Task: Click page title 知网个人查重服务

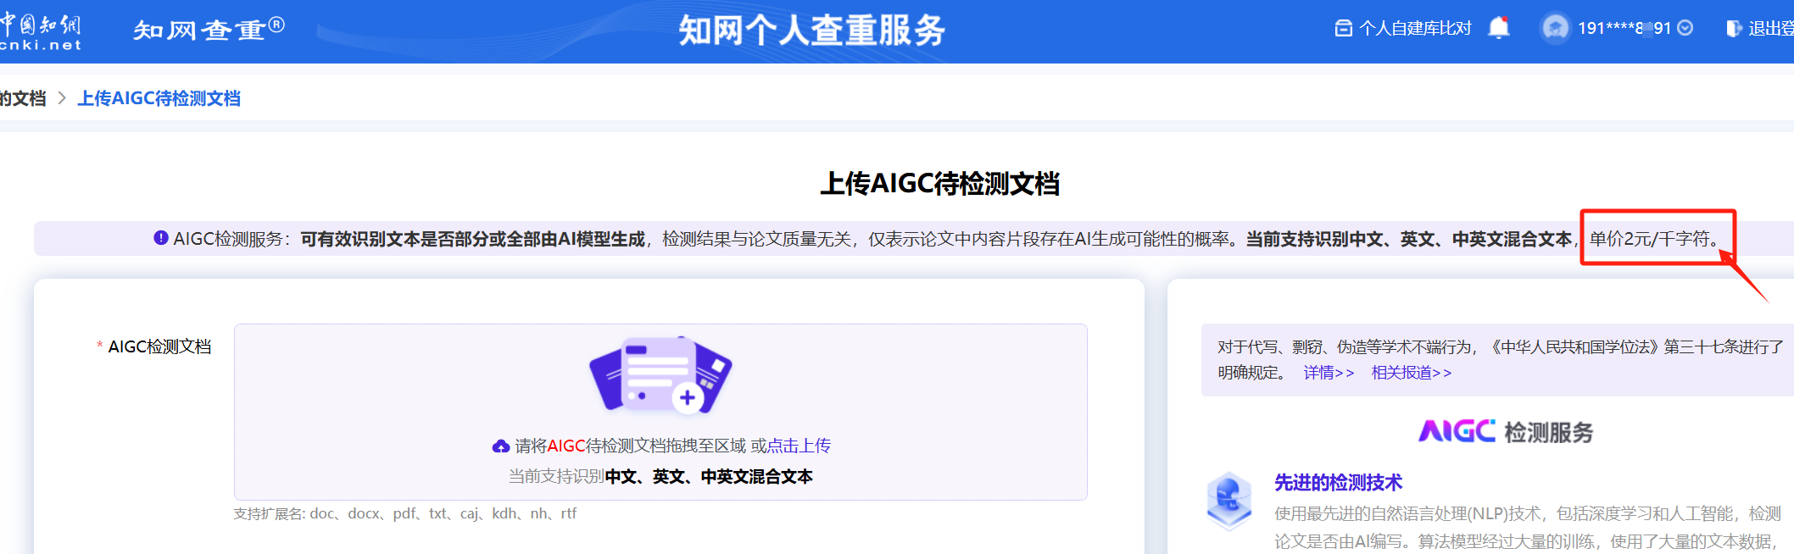Action: [811, 30]
